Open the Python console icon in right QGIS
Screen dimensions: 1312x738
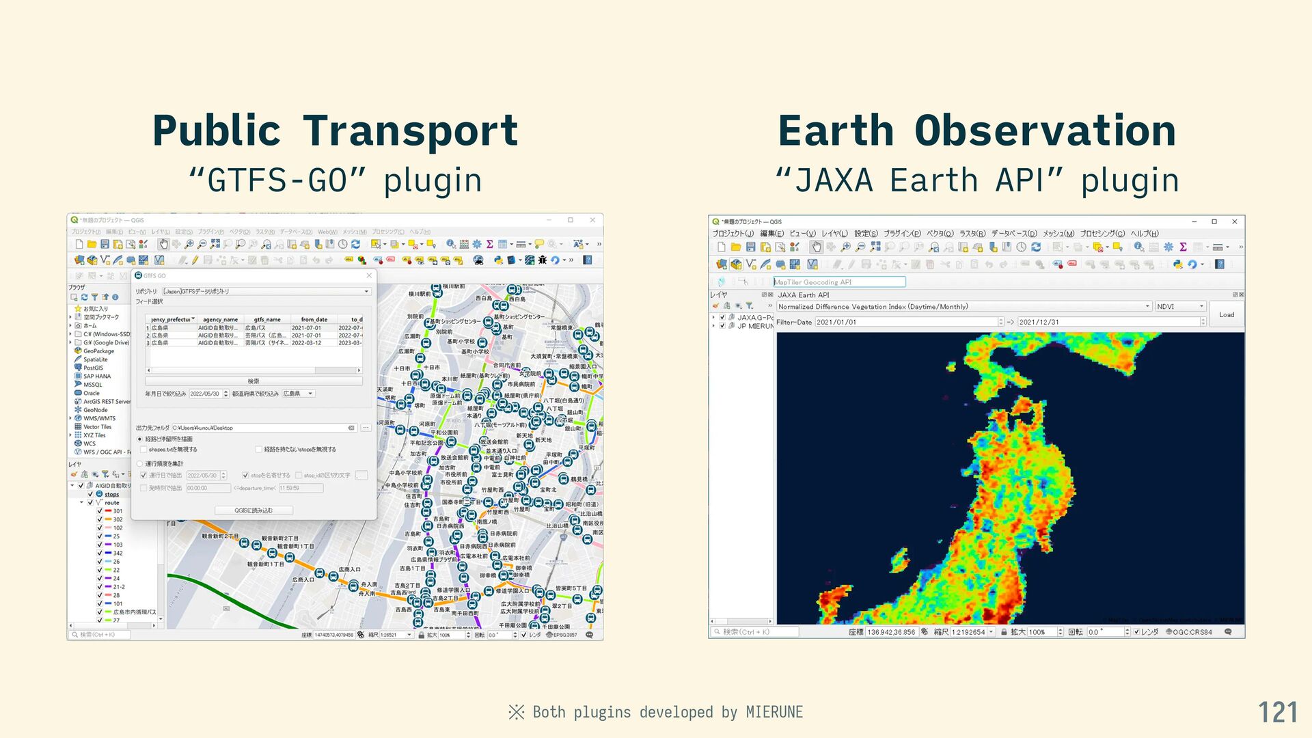click(x=1177, y=264)
